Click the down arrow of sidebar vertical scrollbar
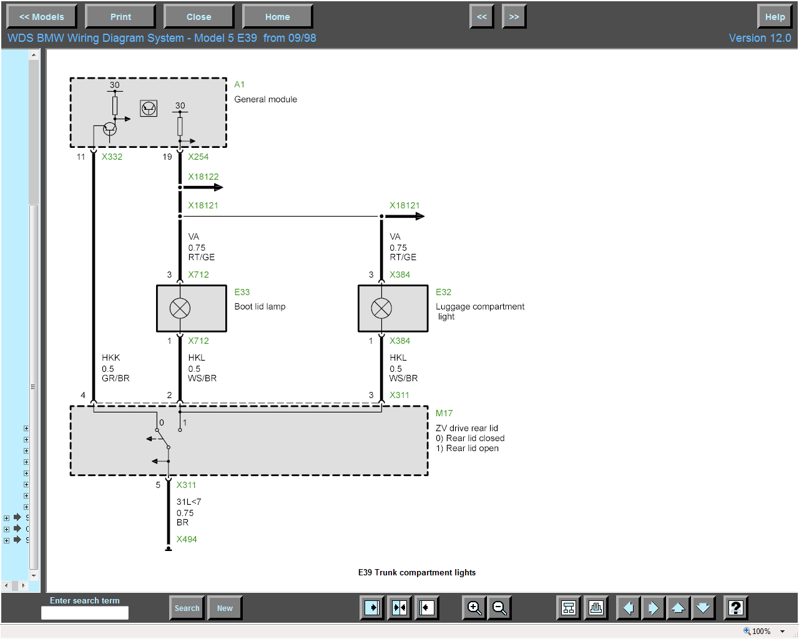Screen dimensions: 799x639 pos(34,575)
